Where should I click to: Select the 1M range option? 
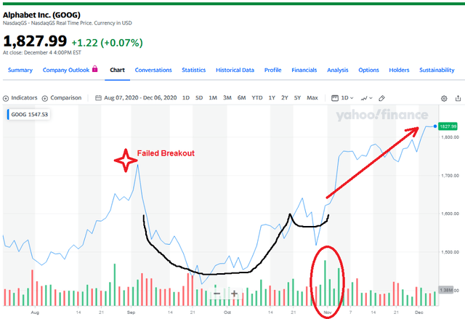tap(213, 97)
